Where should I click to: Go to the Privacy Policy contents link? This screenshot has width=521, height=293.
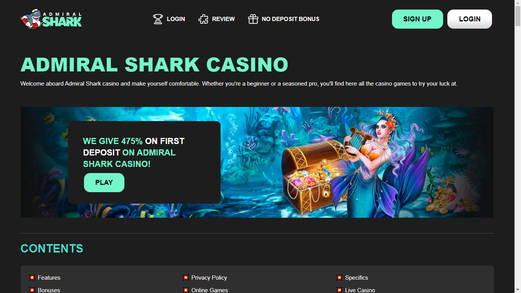(x=209, y=277)
